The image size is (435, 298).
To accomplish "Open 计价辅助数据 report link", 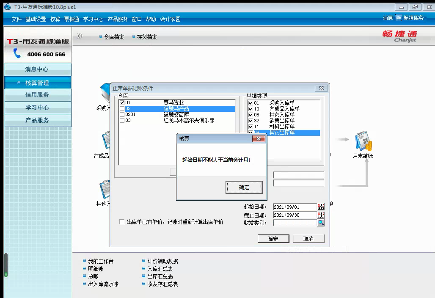I will 162,261.
